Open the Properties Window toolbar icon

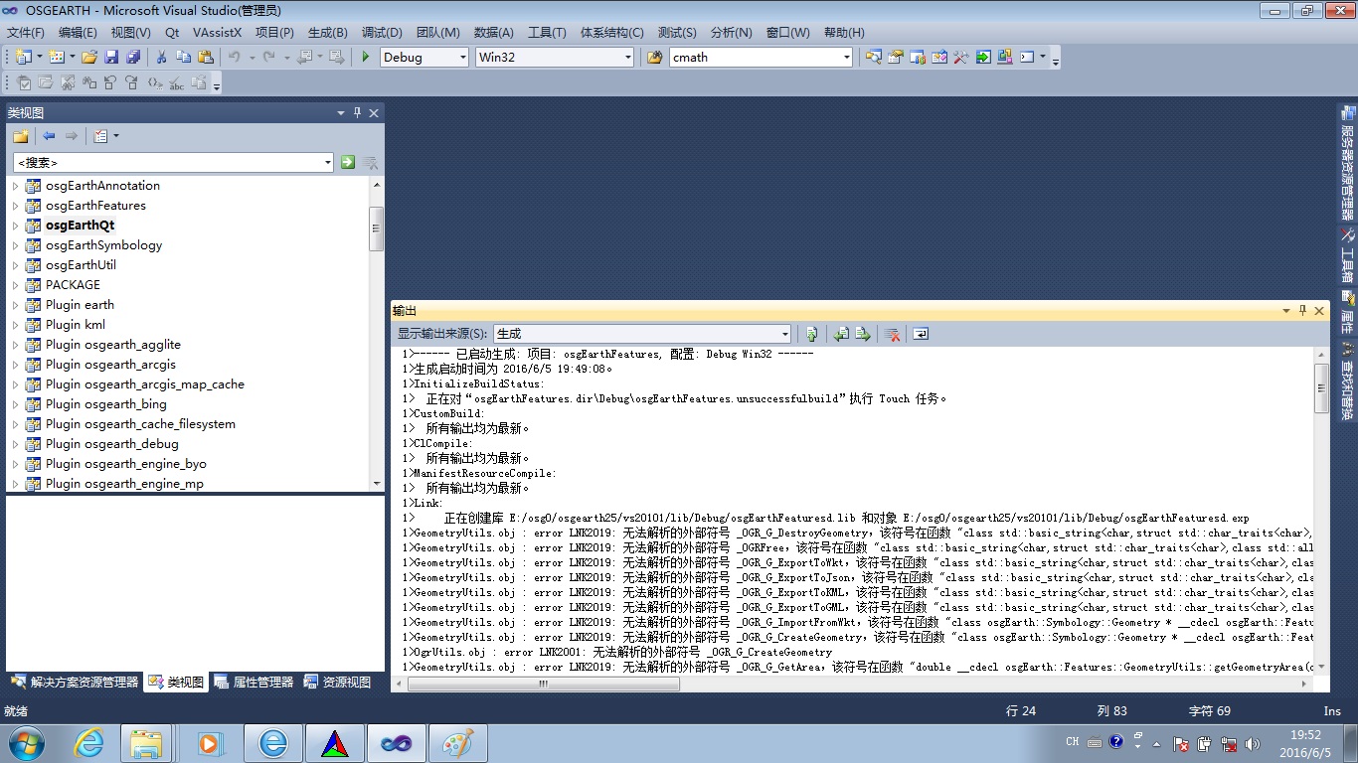[x=895, y=57]
